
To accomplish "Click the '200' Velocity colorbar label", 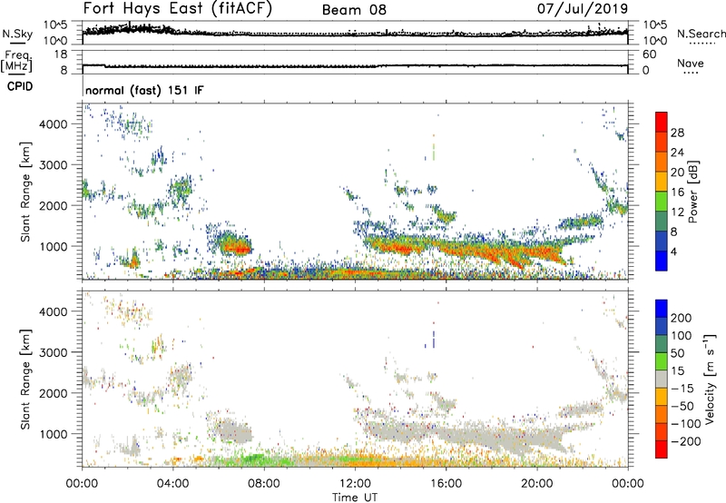I will click(x=682, y=318).
